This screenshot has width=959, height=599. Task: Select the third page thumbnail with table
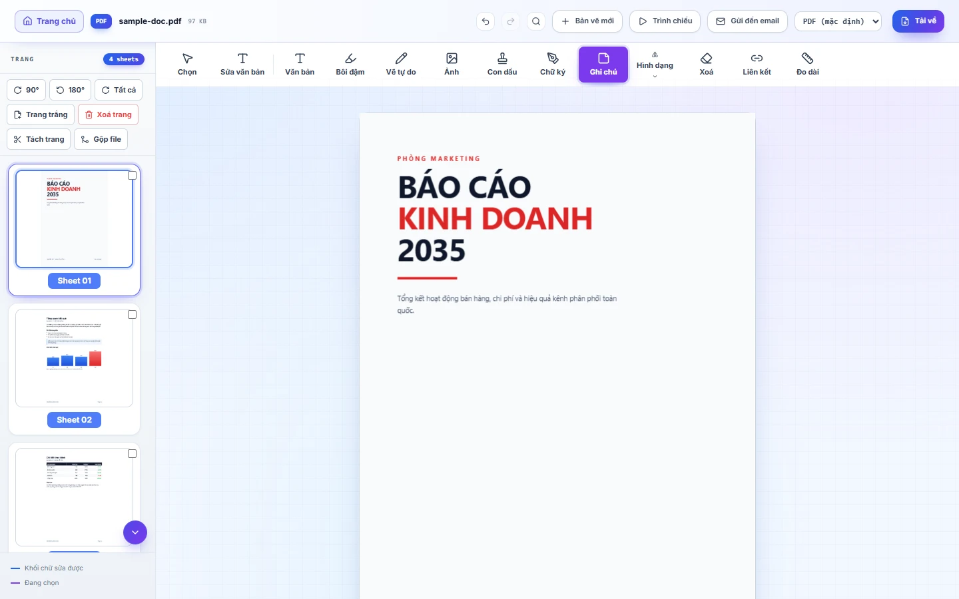[x=74, y=497]
